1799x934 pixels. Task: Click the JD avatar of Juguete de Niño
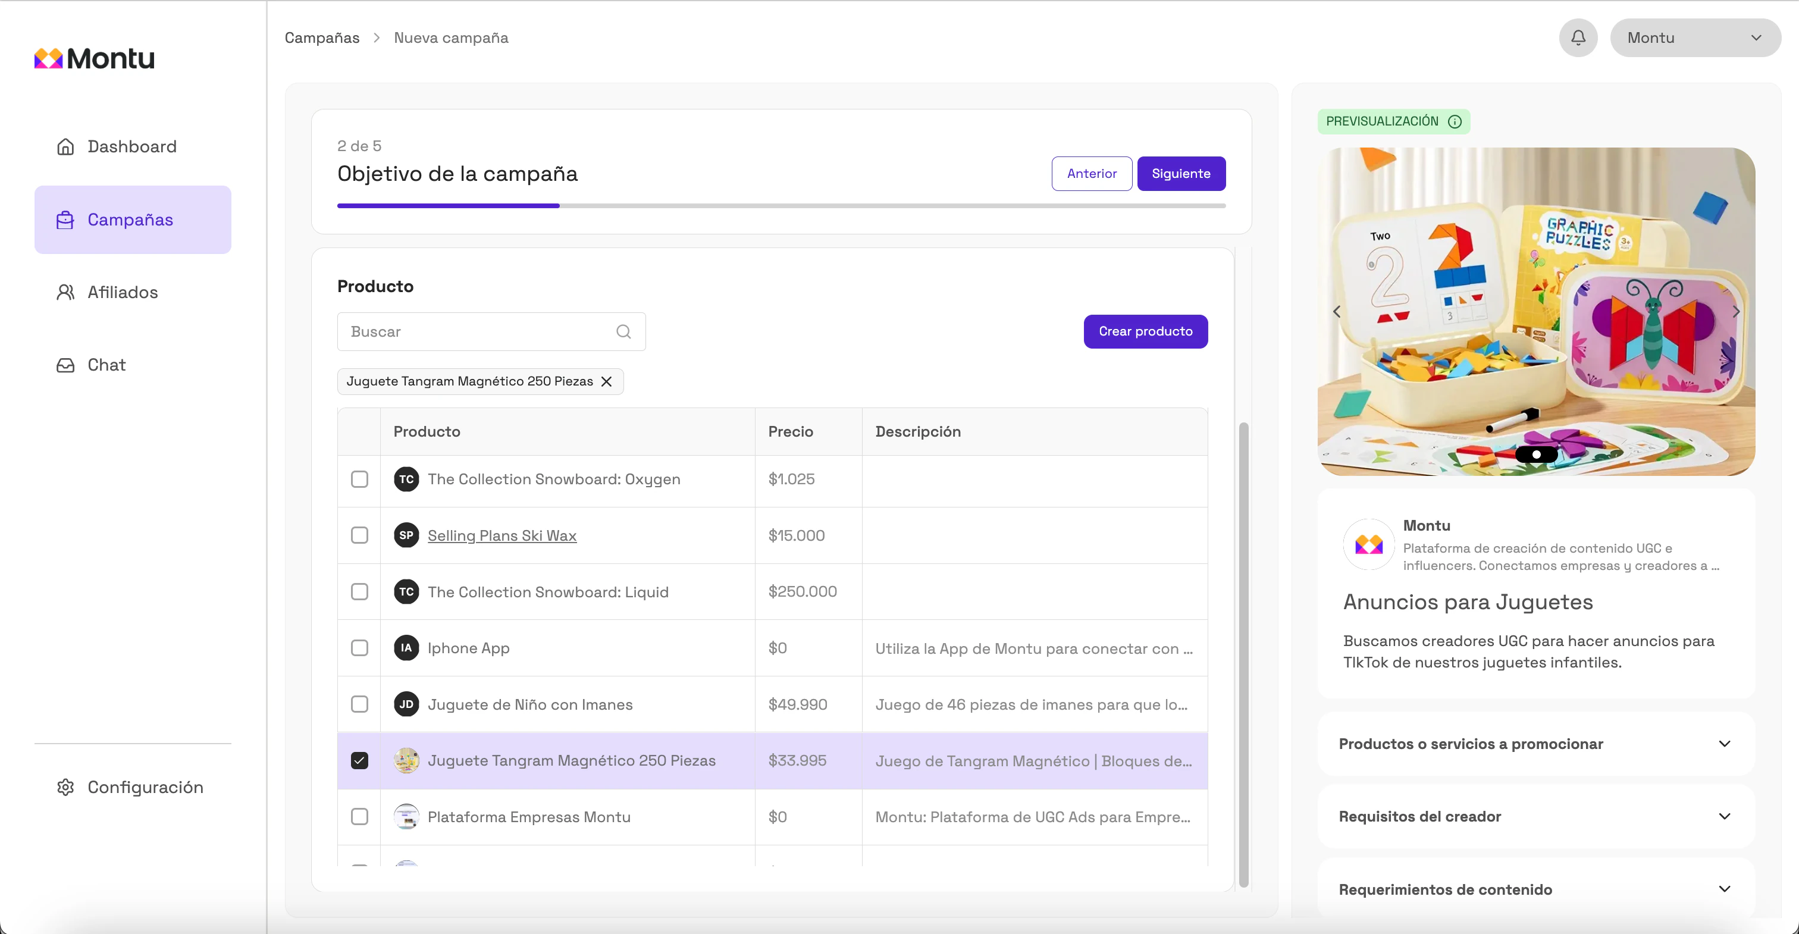pyautogui.click(x=406, y=704)
